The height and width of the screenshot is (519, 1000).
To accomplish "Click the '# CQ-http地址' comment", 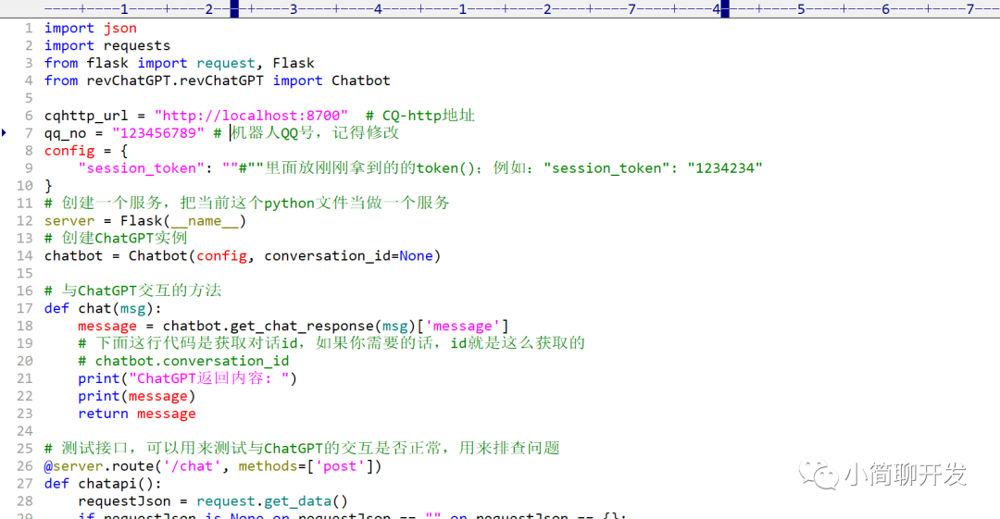I will click(x=420, y=116).
